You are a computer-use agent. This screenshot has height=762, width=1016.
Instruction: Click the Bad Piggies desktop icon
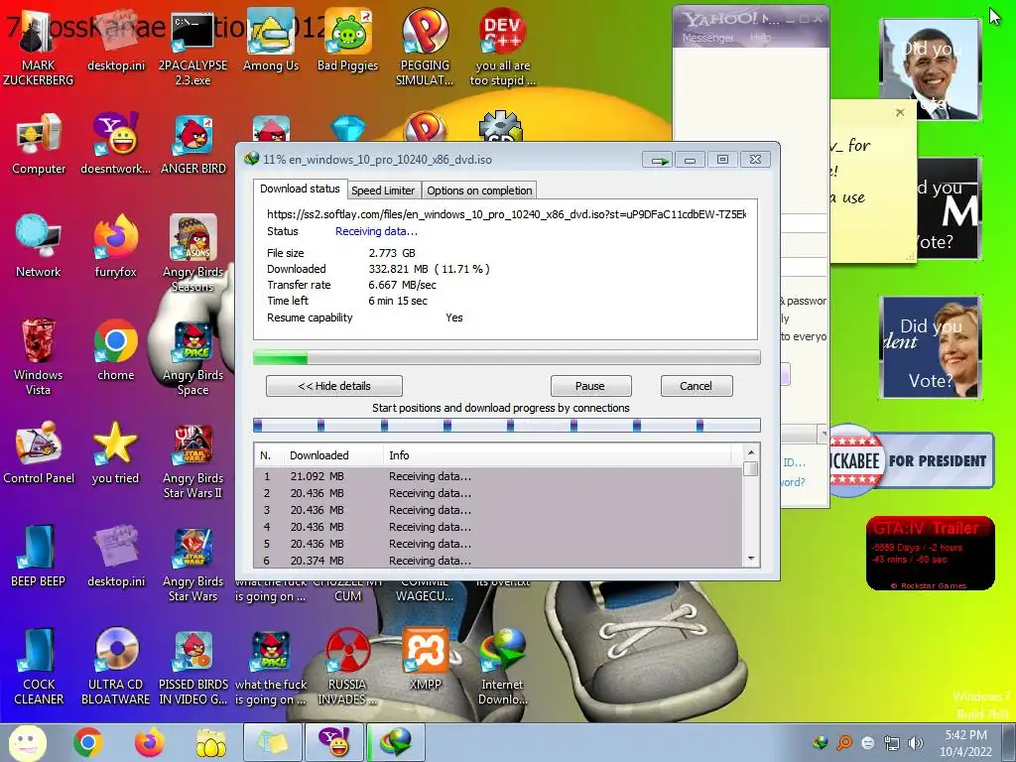click(x=347, y=42)
